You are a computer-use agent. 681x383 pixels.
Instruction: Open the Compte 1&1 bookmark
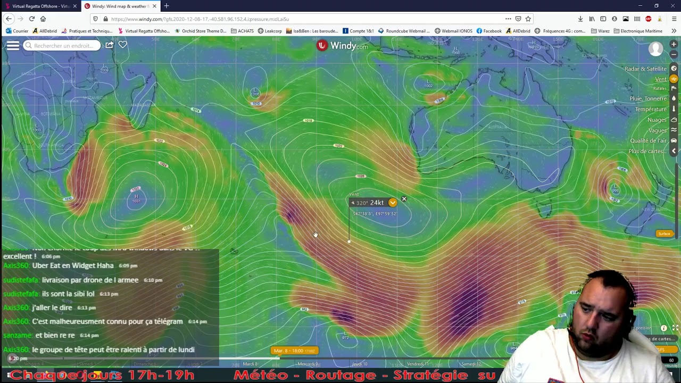[358, 31]
